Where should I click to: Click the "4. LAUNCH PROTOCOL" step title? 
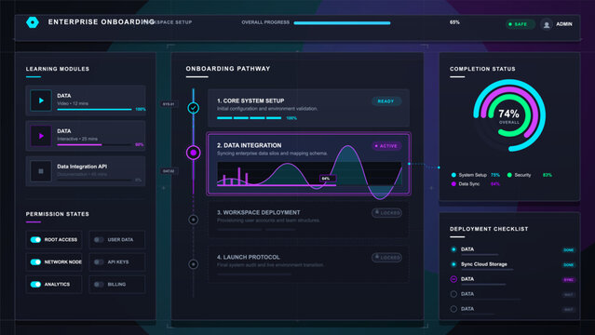249,257
